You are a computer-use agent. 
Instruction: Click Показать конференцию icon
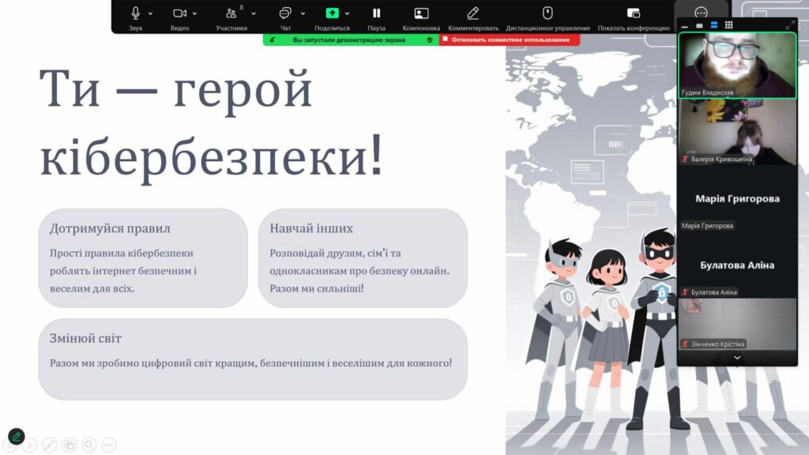[633, 13]
